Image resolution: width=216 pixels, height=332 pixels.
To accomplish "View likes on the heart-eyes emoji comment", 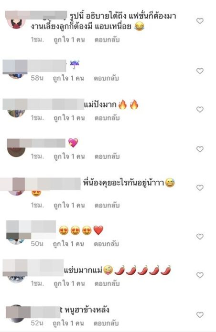I will click(x=68, y=244).
